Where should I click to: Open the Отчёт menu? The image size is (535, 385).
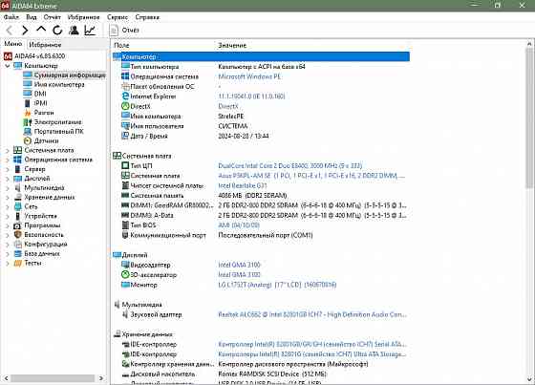pyautogui.click(x=52, y=17)
